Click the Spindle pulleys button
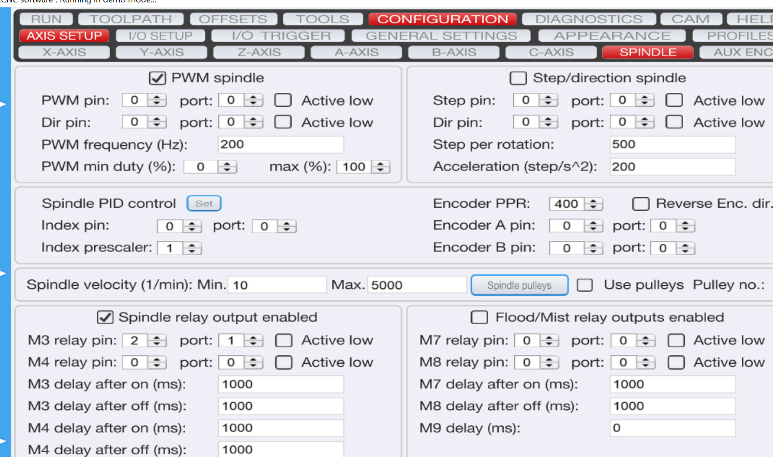This screenshot has width=773, height=457. [x=519, y=285]
